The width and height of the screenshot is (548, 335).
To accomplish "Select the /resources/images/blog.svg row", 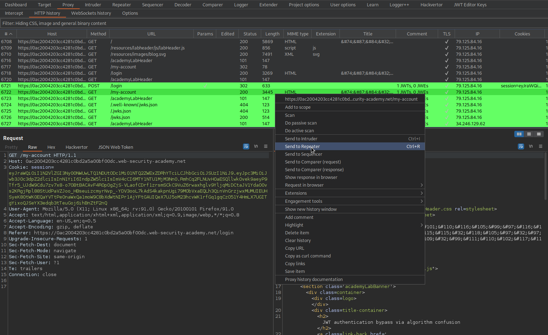I will coord(274,54).
